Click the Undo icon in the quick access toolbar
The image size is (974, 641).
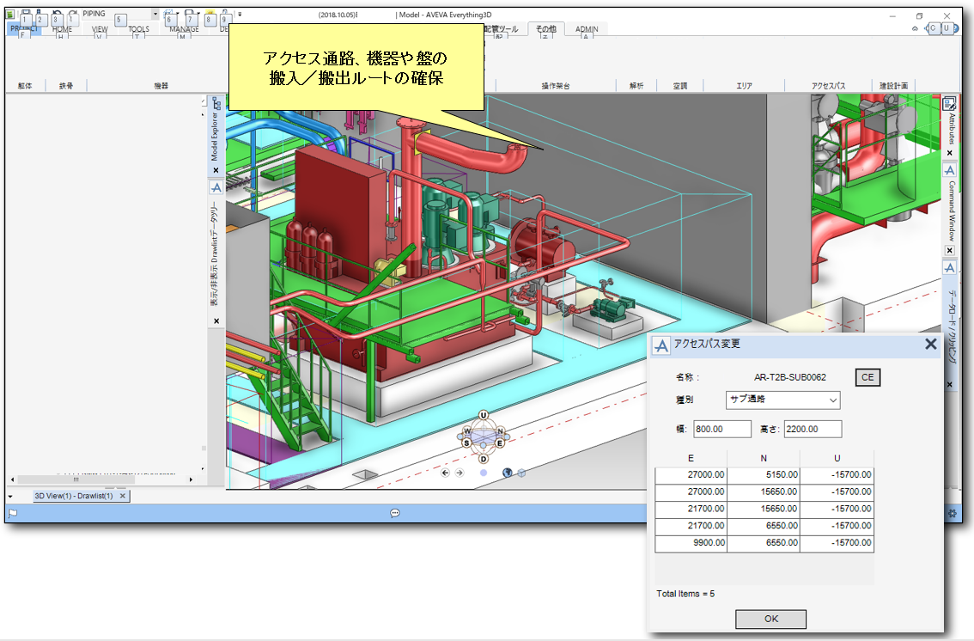[56, 11]
